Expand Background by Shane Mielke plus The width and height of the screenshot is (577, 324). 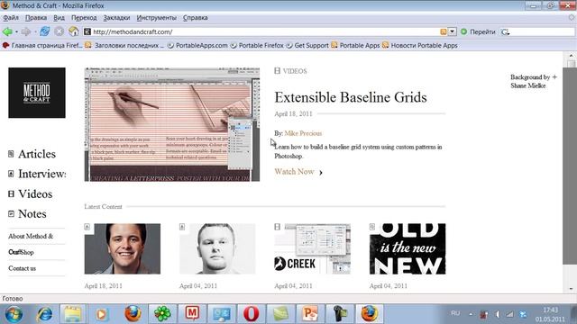[x=554, y=76]
